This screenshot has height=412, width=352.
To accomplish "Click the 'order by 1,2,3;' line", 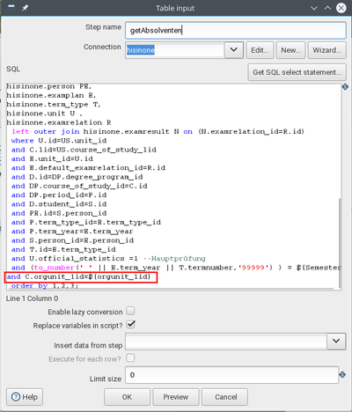I will tap(45, 285).
